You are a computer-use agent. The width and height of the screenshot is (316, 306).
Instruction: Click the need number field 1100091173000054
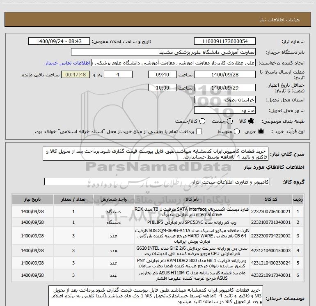[225, 41]
